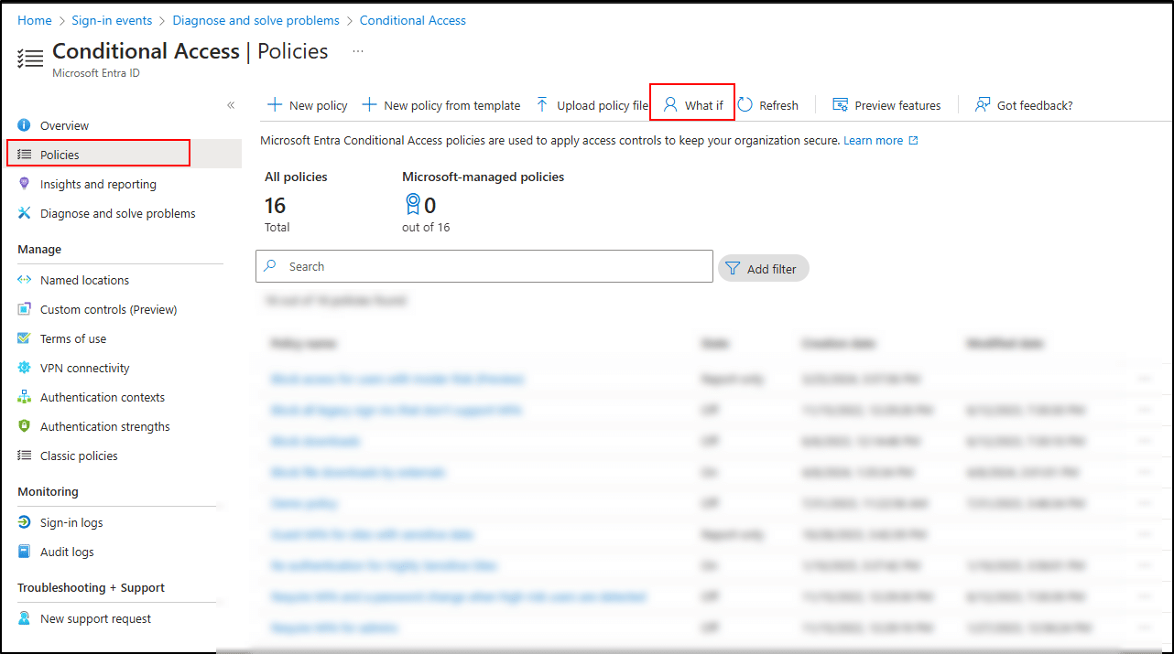The image size is (1174, 654).
Task: Click the Refresh circular arrow icon
Action: (x=745, y=105)
